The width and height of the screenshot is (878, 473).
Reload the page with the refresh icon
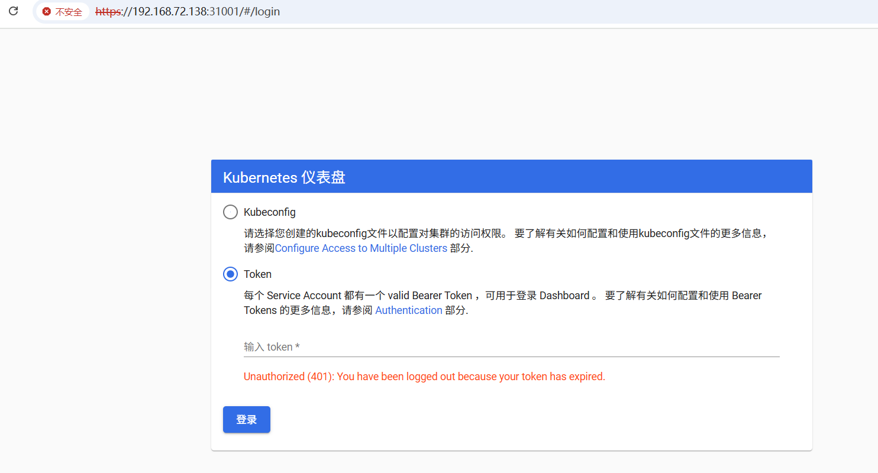[x=13, y=11]
